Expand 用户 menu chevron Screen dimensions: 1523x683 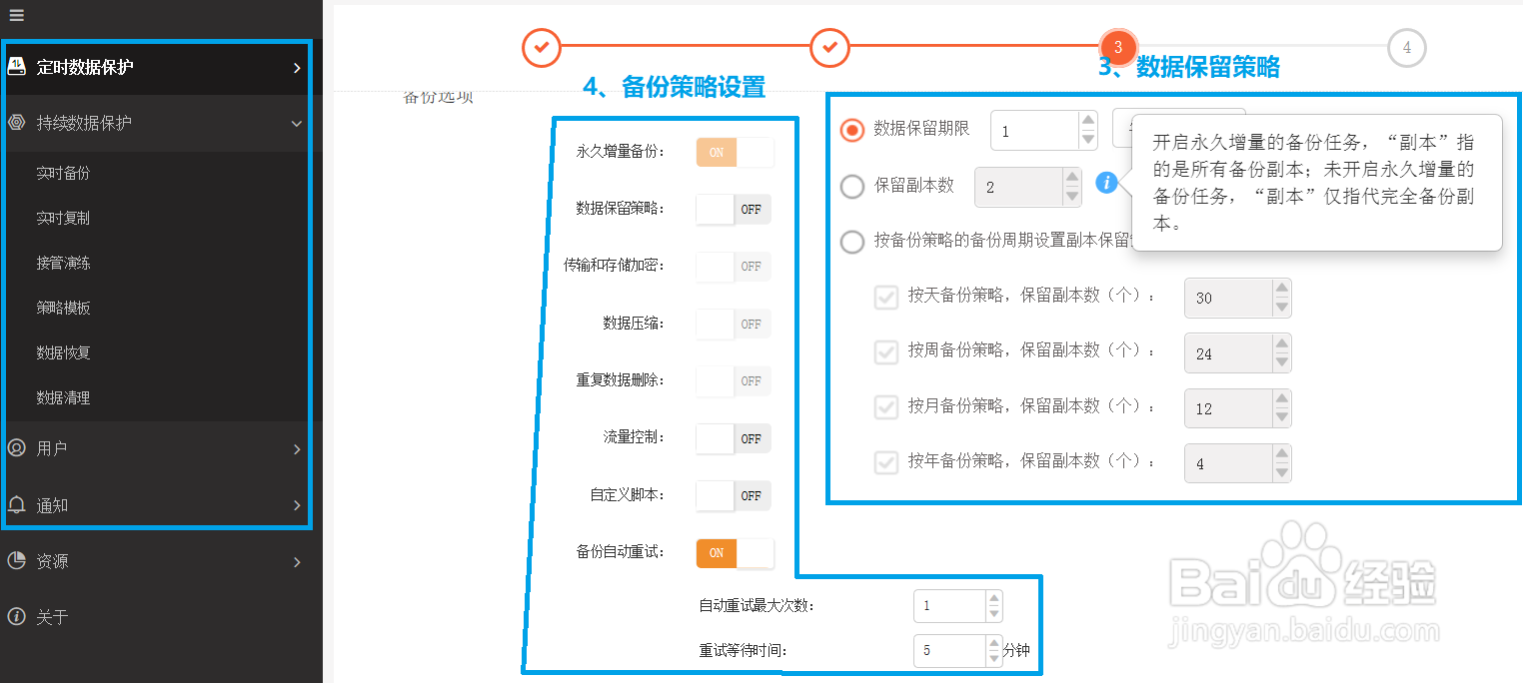coord(297,449)
